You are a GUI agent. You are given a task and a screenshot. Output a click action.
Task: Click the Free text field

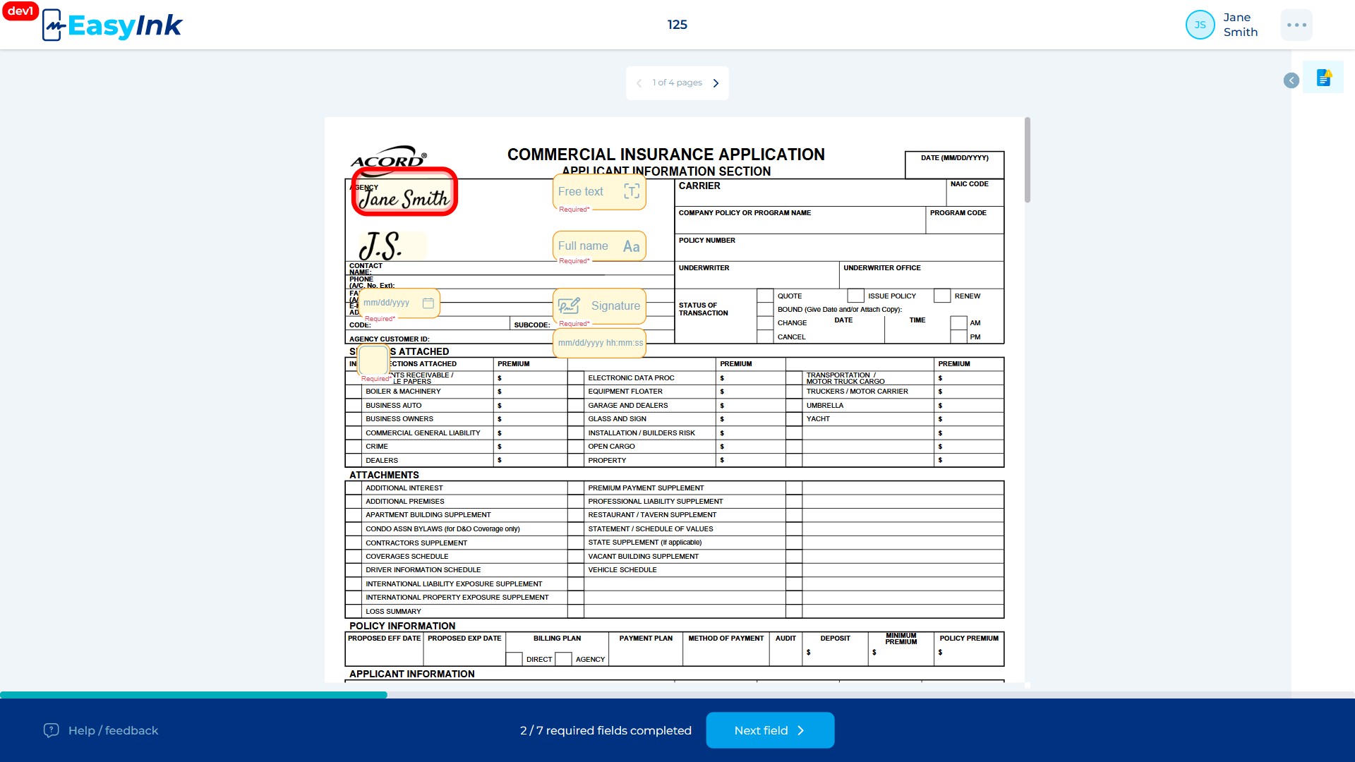pos(599,191)
